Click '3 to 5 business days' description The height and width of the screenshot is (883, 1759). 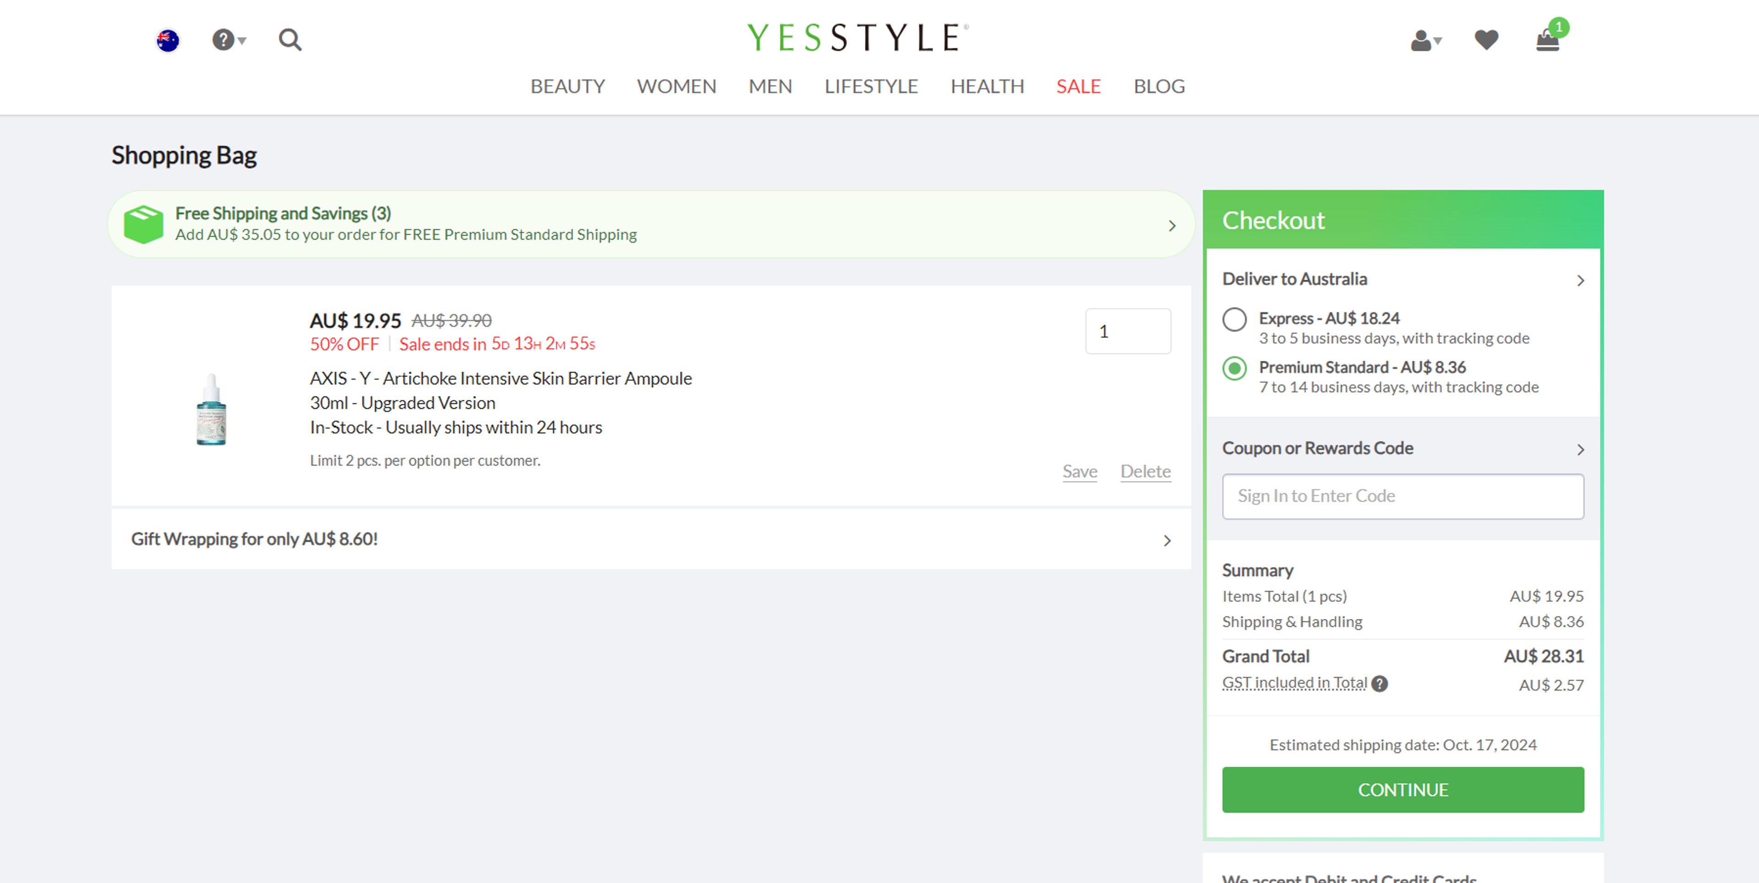1393,338
